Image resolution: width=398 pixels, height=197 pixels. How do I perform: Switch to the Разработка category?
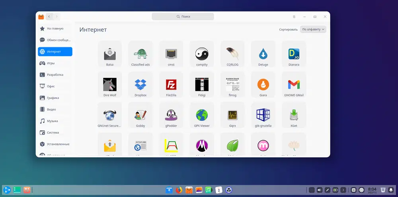(x=55, y=75)
